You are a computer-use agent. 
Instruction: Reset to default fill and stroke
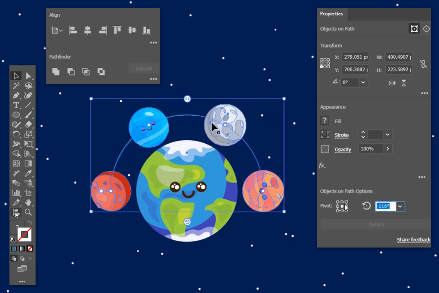point(12,239)
